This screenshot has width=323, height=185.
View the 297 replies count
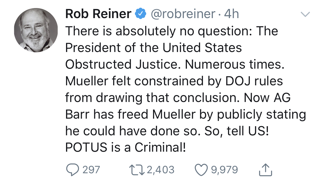(x=91, y=170)
